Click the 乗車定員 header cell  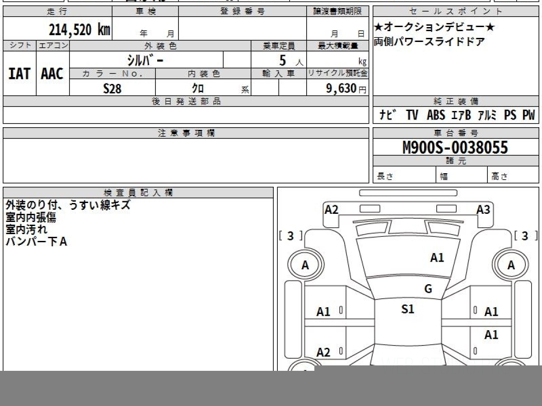coord(279,46)
